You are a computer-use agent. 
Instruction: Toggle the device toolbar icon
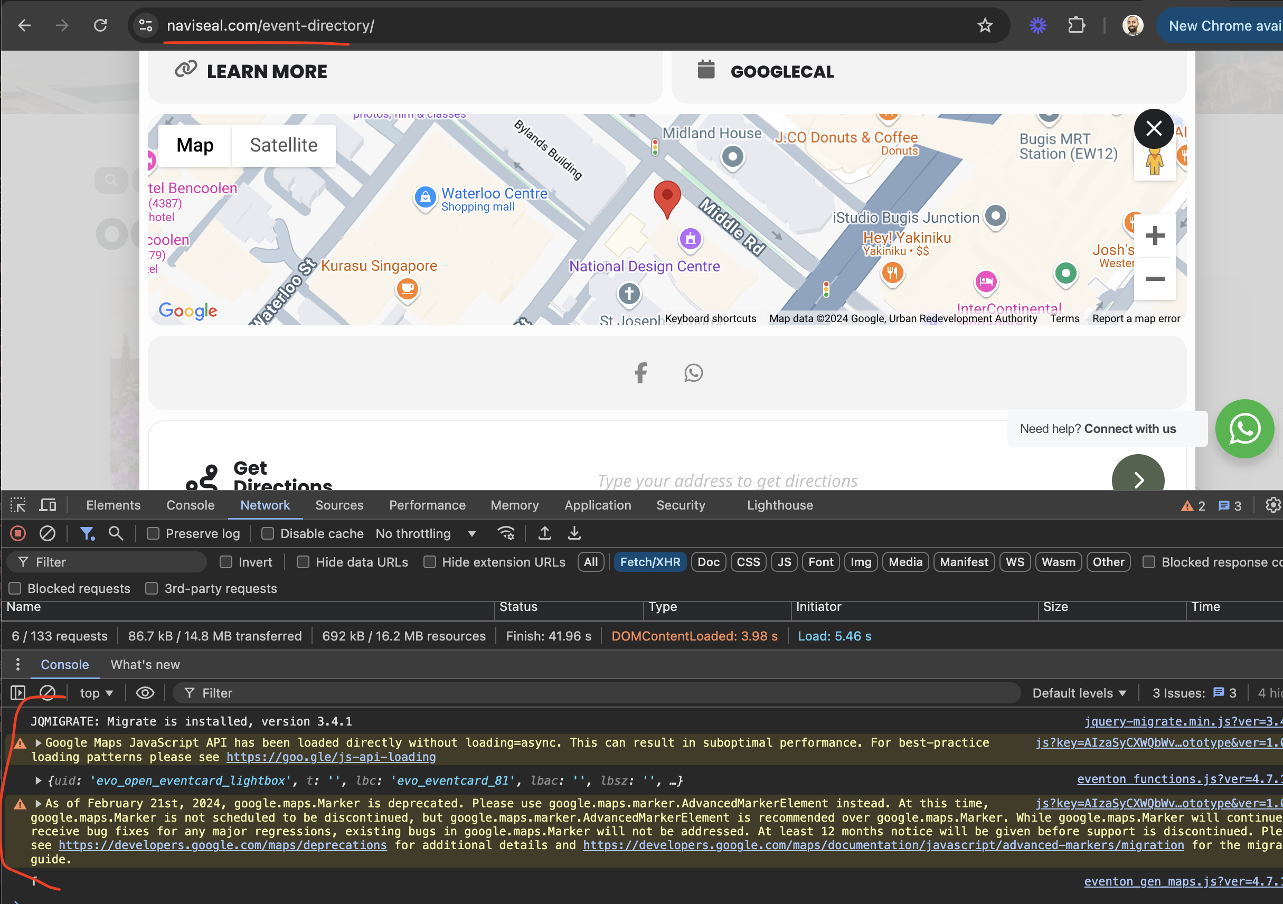pos(48,506)
